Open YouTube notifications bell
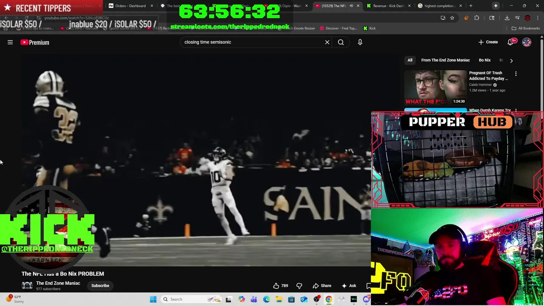544x306 pixels. point(511,42)
